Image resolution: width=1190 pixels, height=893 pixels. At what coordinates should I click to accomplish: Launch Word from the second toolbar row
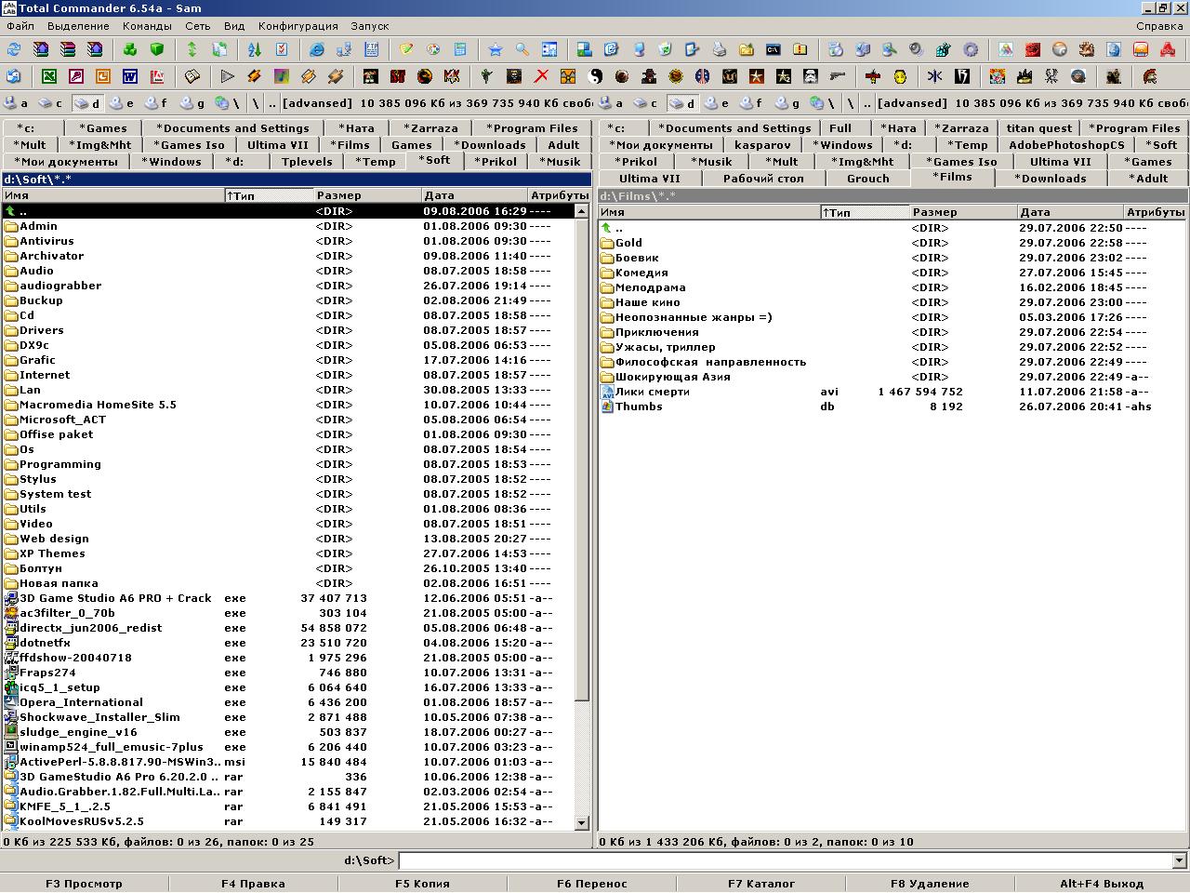click(x=130, y=76)
